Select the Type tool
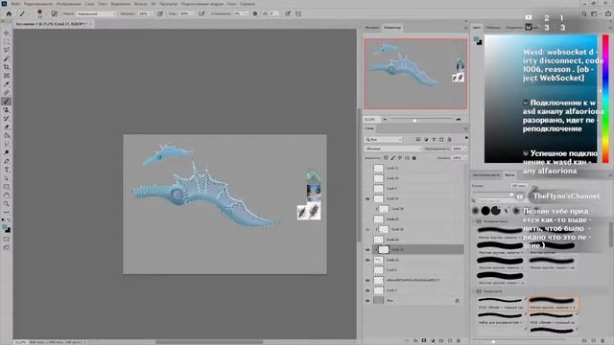The height and width of the screenshot is (345, 614). point(7,170)
